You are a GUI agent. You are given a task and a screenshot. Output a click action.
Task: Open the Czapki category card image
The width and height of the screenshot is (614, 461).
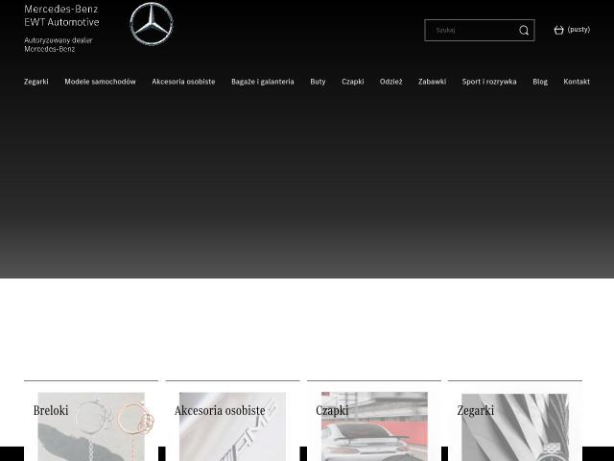(x=374, y=426)
